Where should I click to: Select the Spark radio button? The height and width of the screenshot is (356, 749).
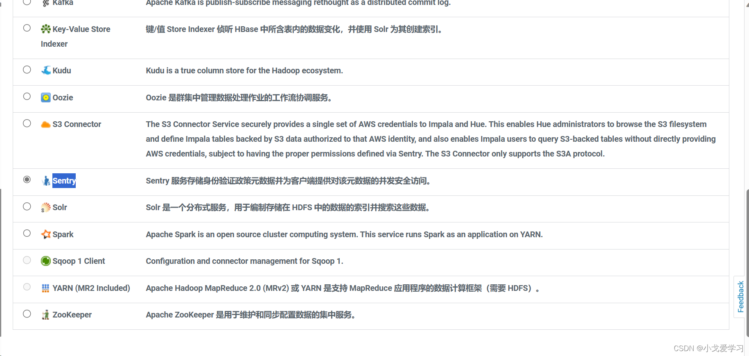tap(27, 233)
